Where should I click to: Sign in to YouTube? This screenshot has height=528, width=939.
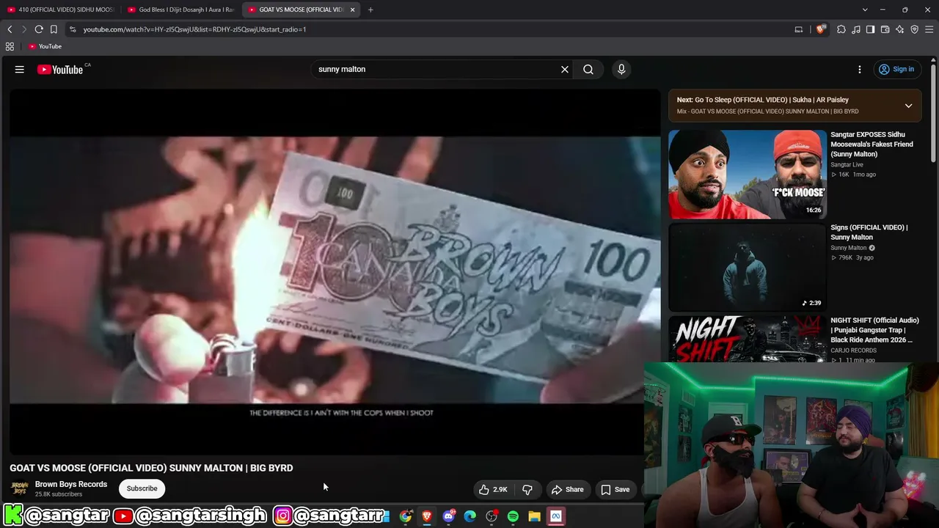point(896,70)
